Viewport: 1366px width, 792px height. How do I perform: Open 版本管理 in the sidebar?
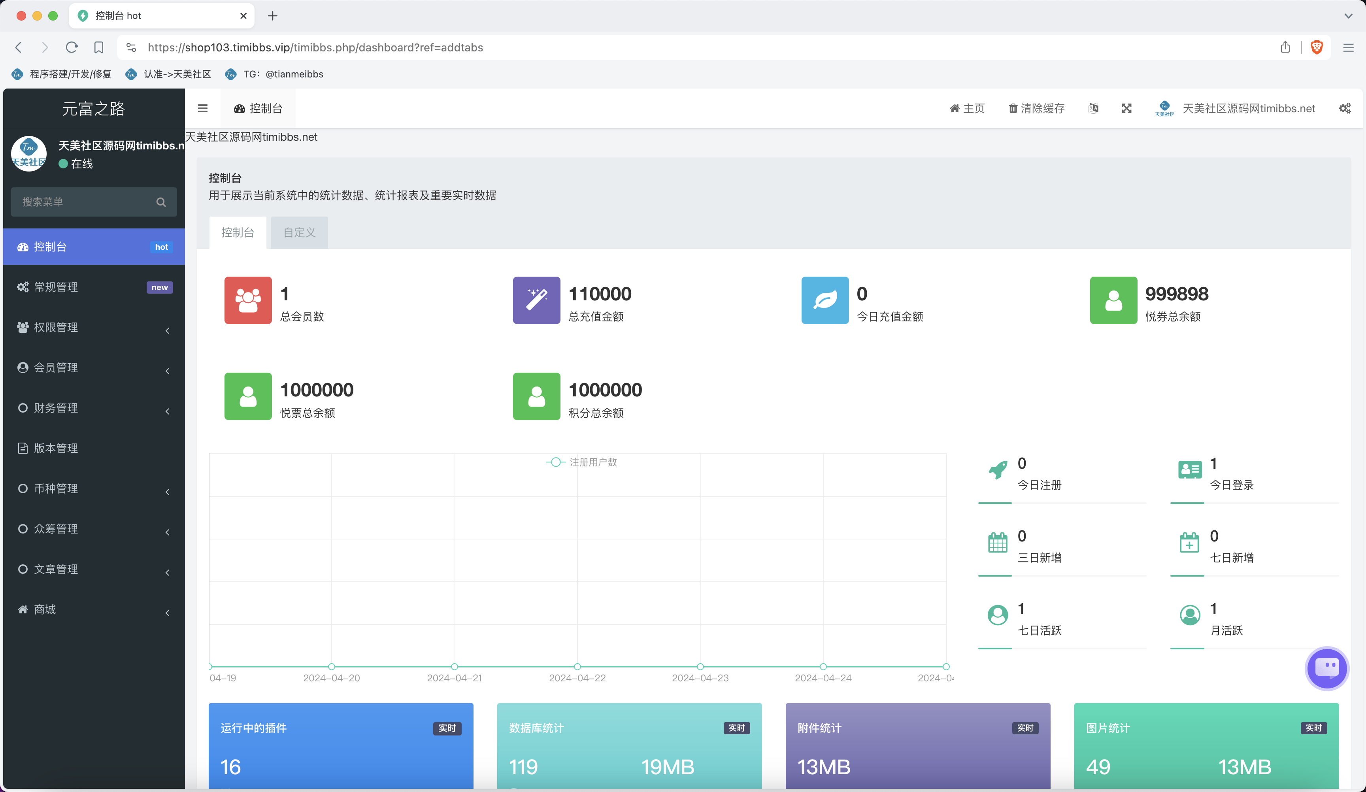pos(94,448)
